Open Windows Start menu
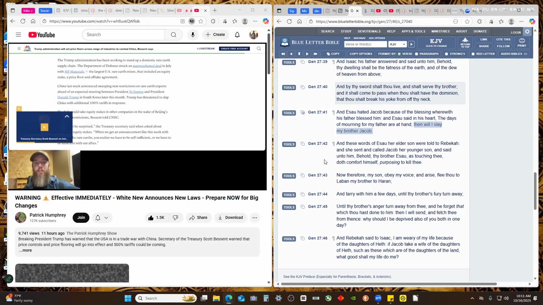 [x=128, y=298]
